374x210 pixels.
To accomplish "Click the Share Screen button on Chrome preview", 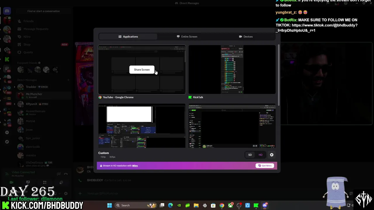I will (x=142, y=70).
